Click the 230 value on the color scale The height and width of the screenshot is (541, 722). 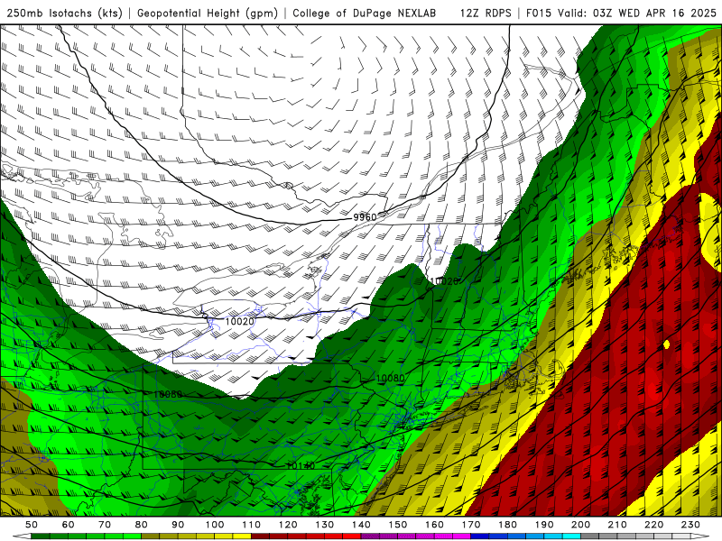[690, 525]
